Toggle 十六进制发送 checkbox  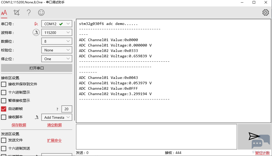(4, 148)
